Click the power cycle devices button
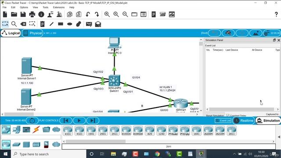This screenshot has width=281, height=158. click(x=32, y=121)
